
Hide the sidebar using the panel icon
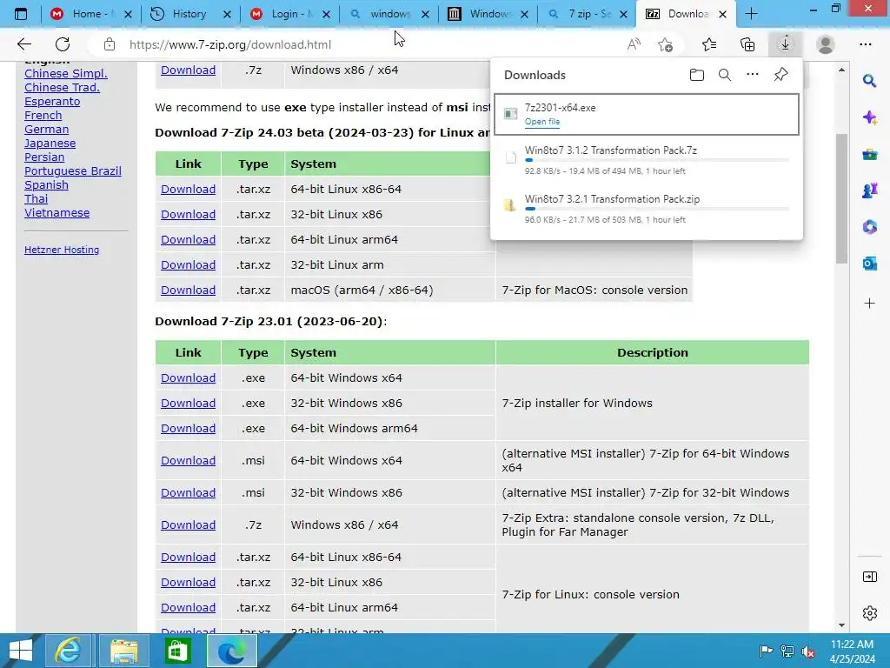coord(869,578)
